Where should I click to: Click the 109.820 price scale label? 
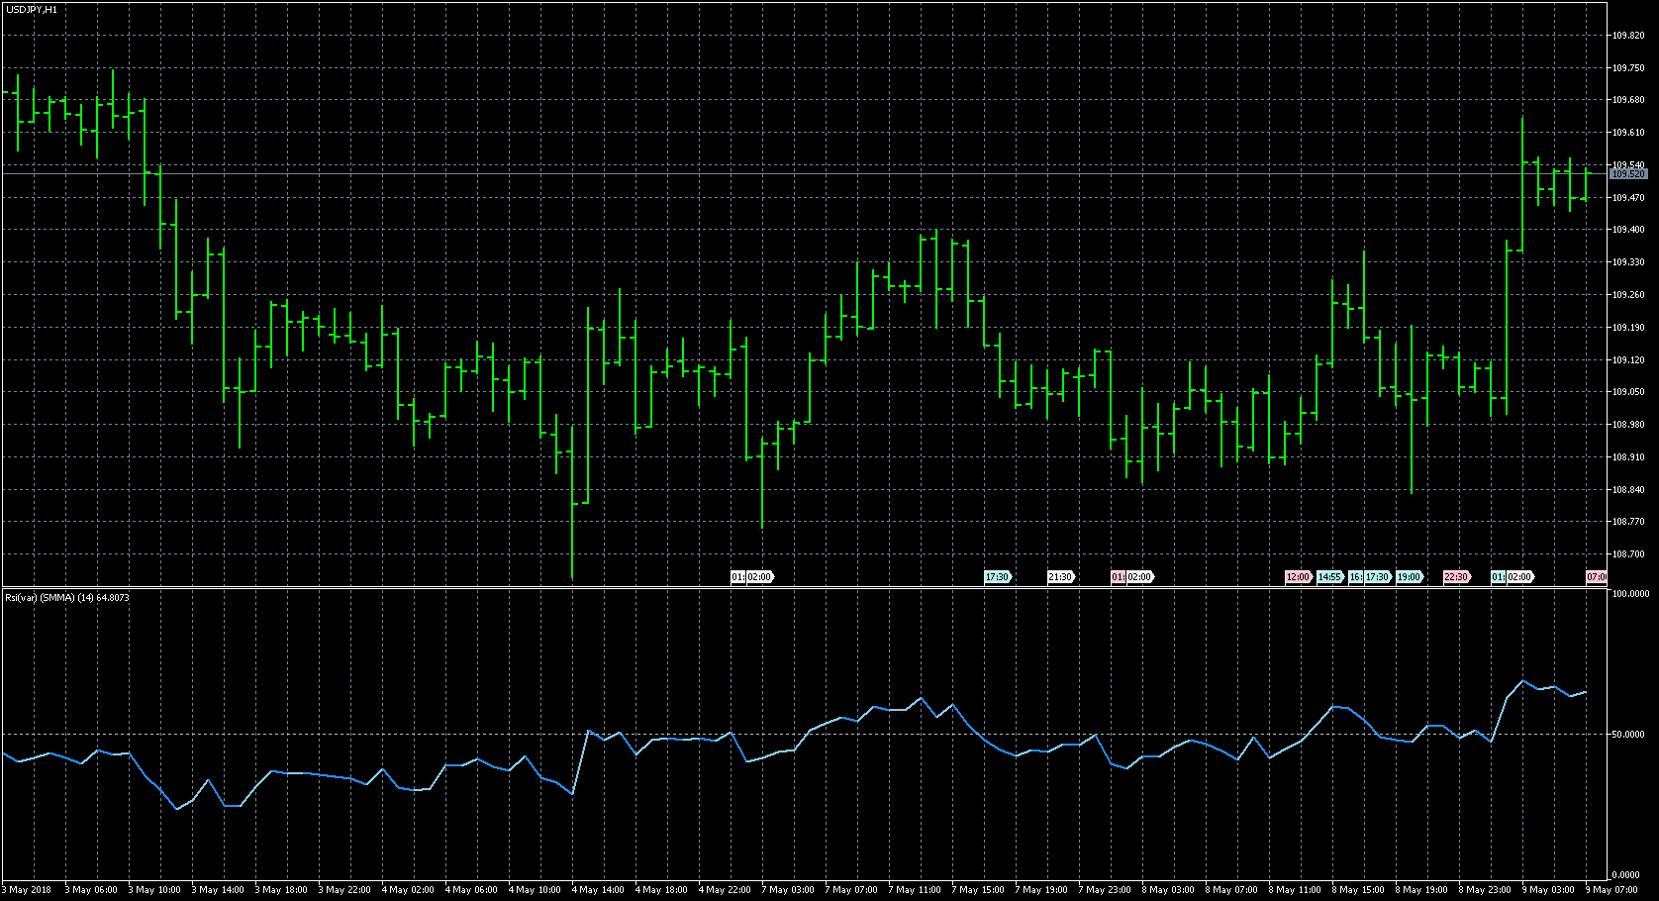[1627, 36]
